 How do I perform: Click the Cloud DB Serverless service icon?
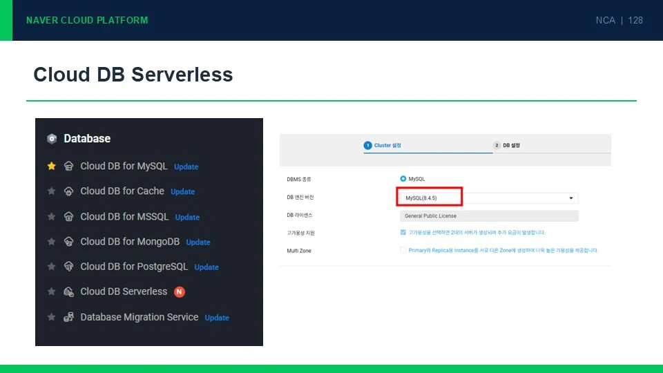coord(68,291)
